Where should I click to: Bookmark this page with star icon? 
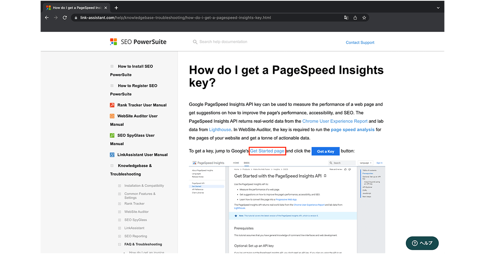click(364, 17)
